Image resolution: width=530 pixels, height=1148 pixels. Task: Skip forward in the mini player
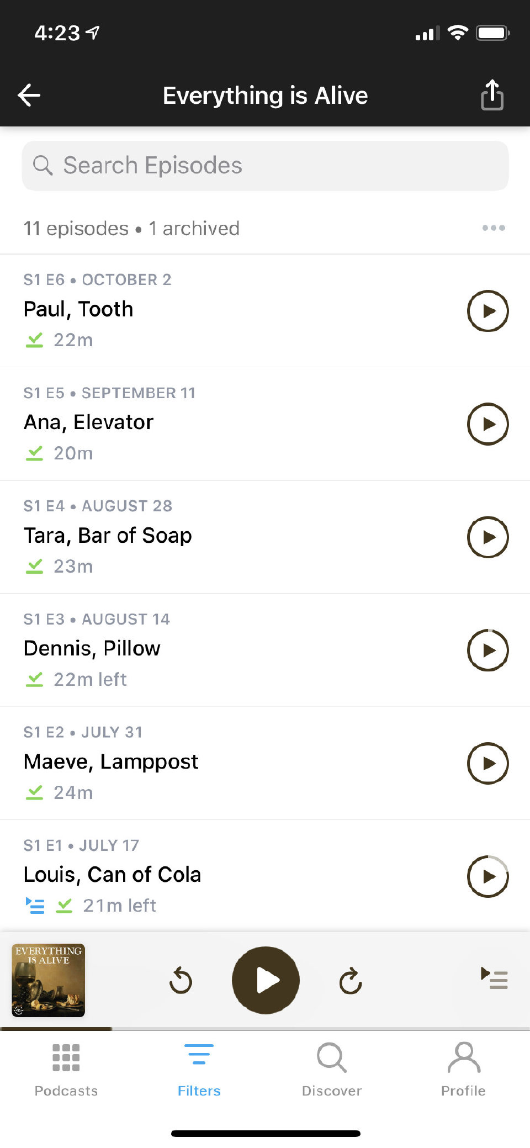click(x=351, y=981)
